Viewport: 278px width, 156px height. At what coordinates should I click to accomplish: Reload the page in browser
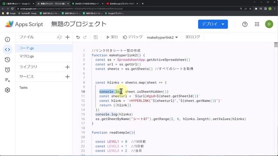click(x=12, y=9)
